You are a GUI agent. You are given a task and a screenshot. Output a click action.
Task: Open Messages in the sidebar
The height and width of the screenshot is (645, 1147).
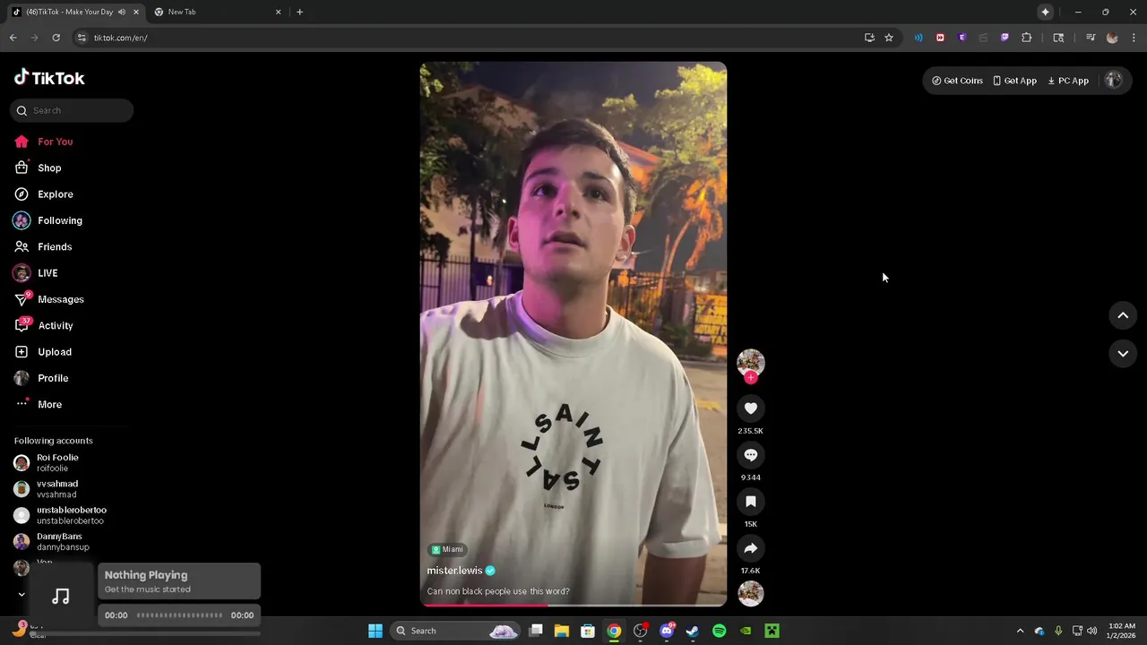point(49,299)
